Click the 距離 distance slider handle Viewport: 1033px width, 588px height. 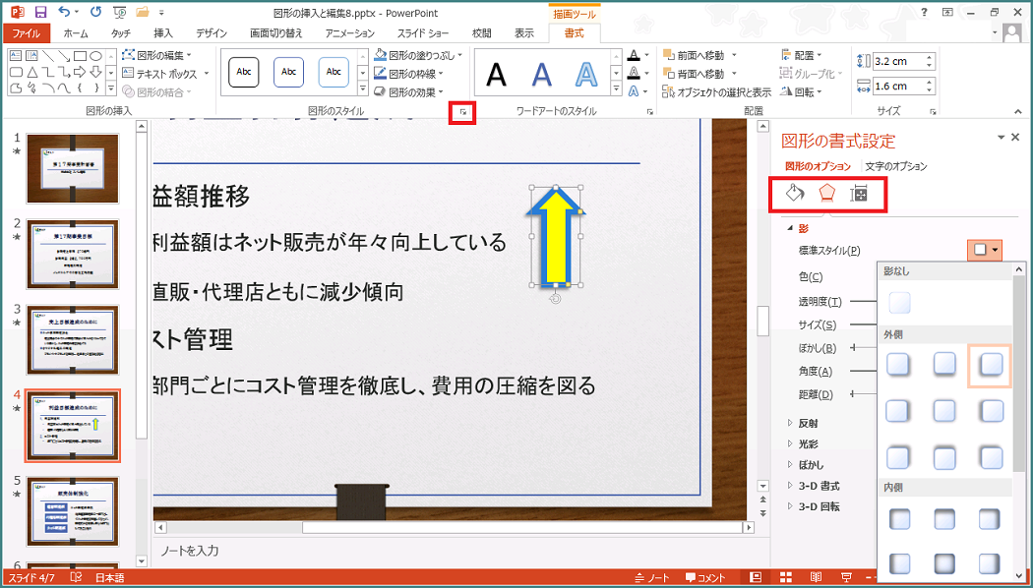pyautogui.click(x=854, y=393)
